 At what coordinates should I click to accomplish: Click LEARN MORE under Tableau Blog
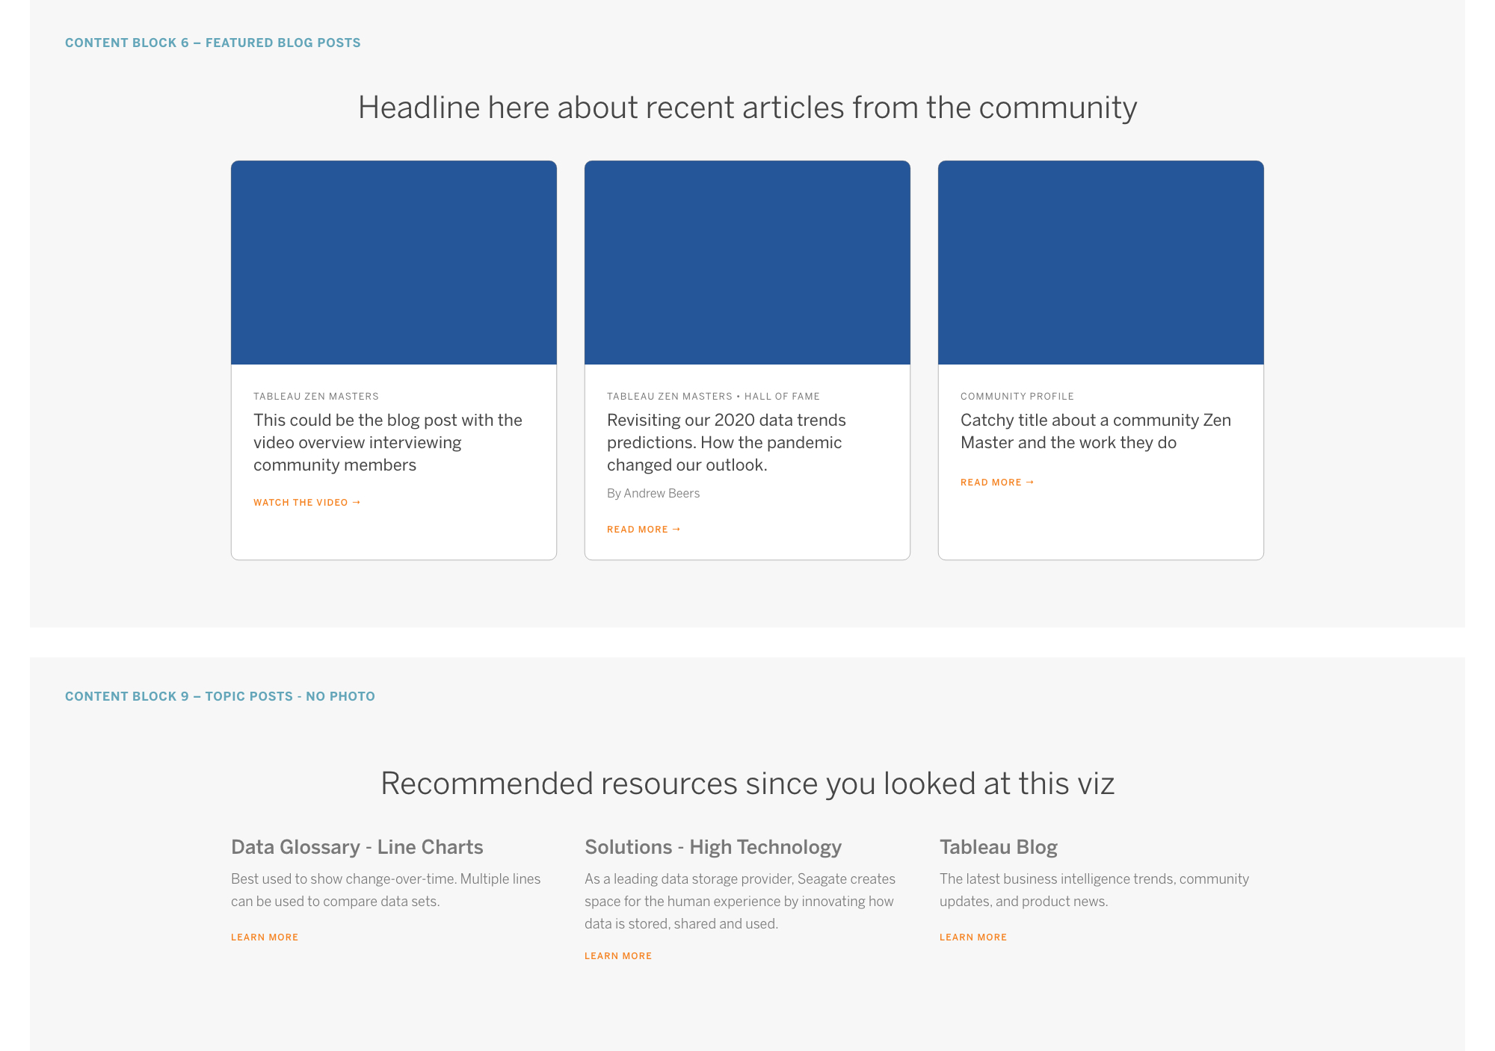pos(972,937)
